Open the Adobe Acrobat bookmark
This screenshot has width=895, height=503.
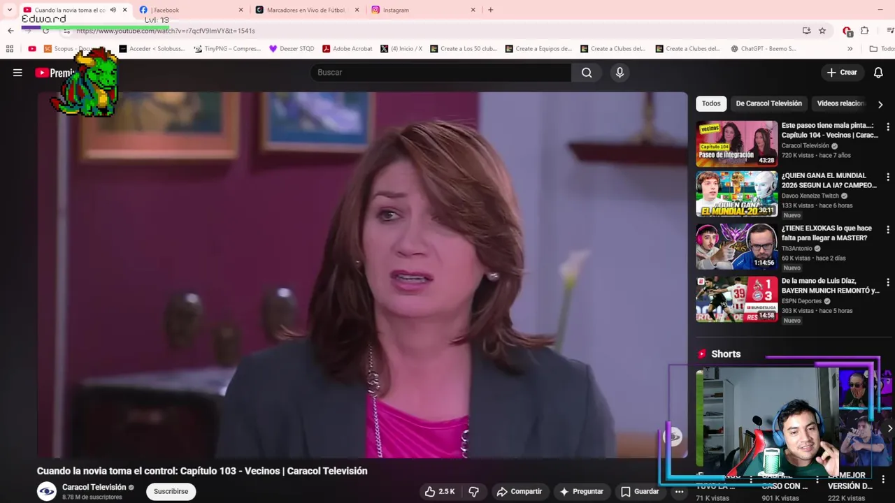[x=347, y=49]
